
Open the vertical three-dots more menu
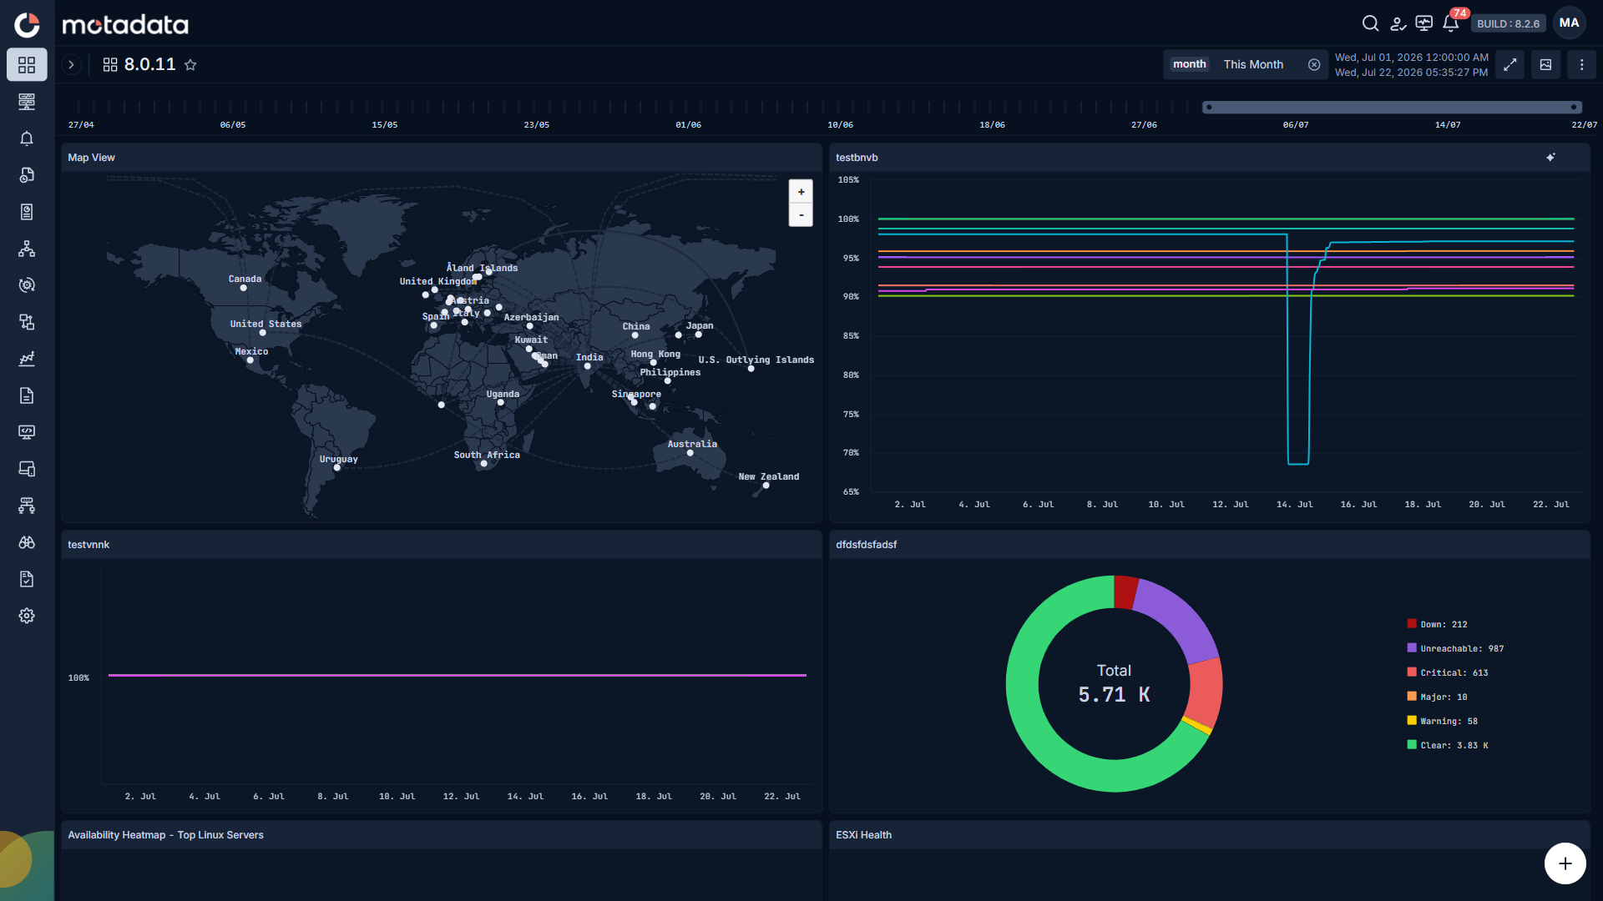click(x=1581, y=64)
